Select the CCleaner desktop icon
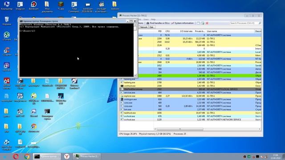The height and width of the screenshot is (160, 285). (7, 52)
